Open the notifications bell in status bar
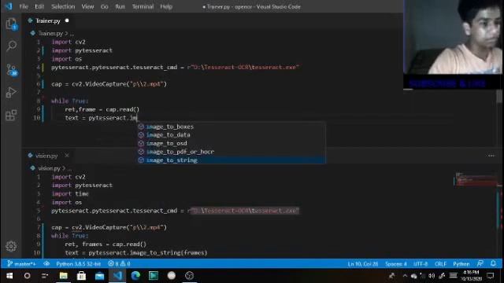This screenshot has height=283, width=504. 493,264
